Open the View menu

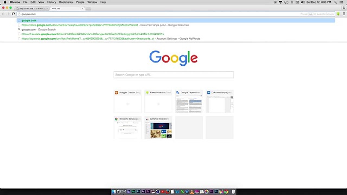(41, 2)
